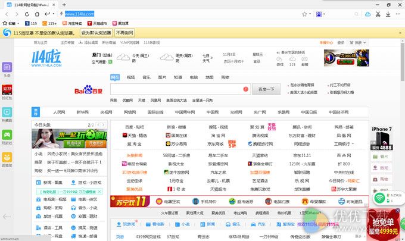Open the 微信 icon in the header
The height and width of the screenshot is (241, 405).
click(280, 61)
